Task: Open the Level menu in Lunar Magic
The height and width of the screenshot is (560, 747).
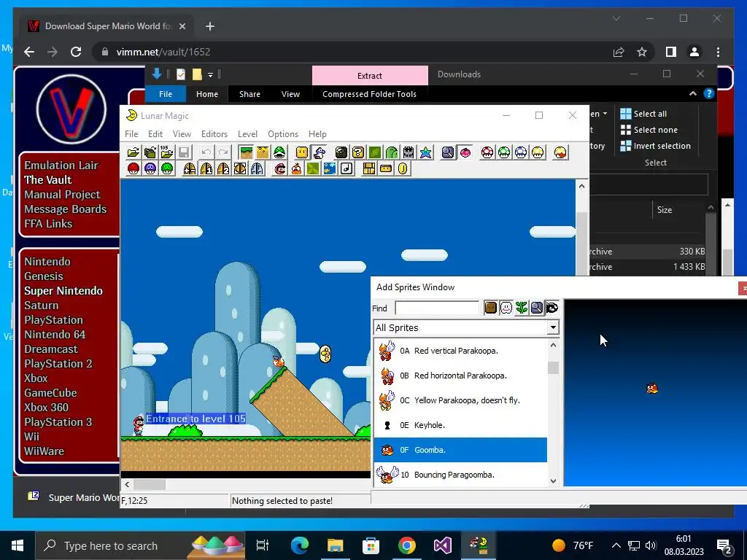Action: coord(247,134)
